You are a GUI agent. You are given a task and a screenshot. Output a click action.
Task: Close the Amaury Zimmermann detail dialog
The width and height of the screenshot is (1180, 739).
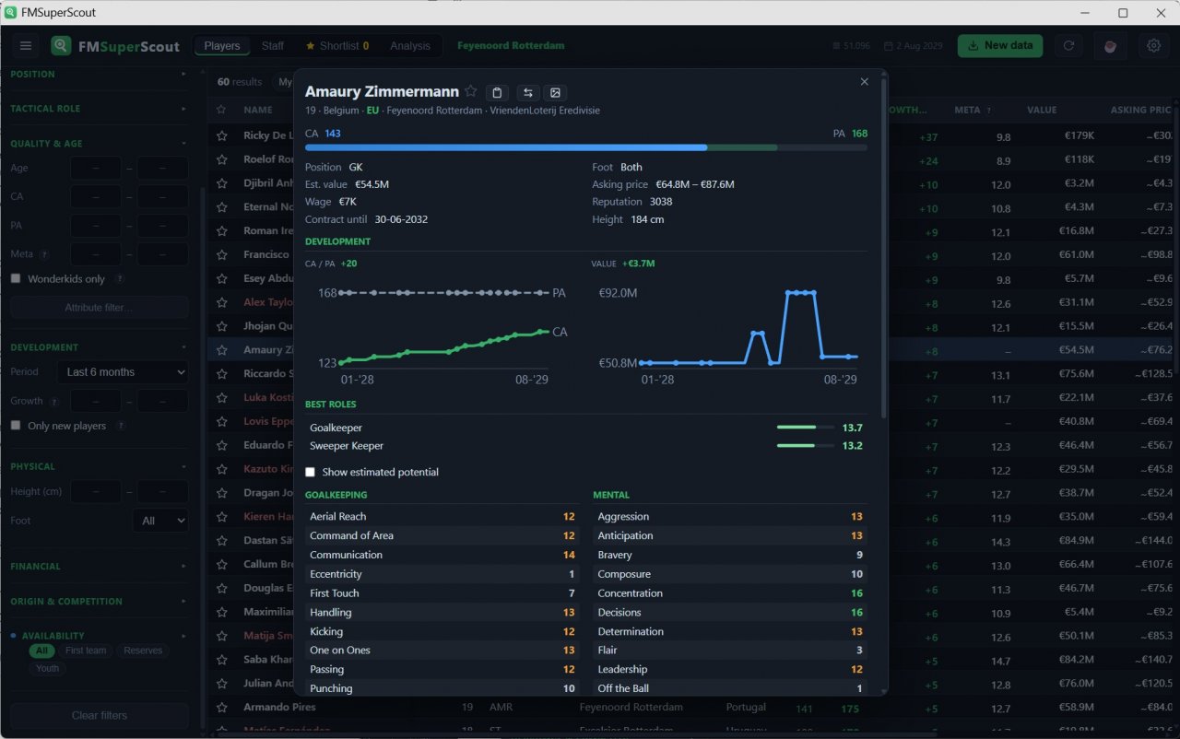[864, 82]
